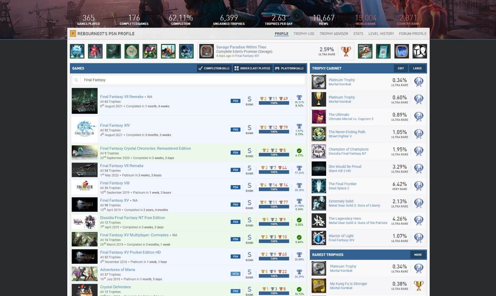Click the Silent Hill 2 HD game link
The height and width of the screenshot is (296, 496).
[x=339, y=171]
